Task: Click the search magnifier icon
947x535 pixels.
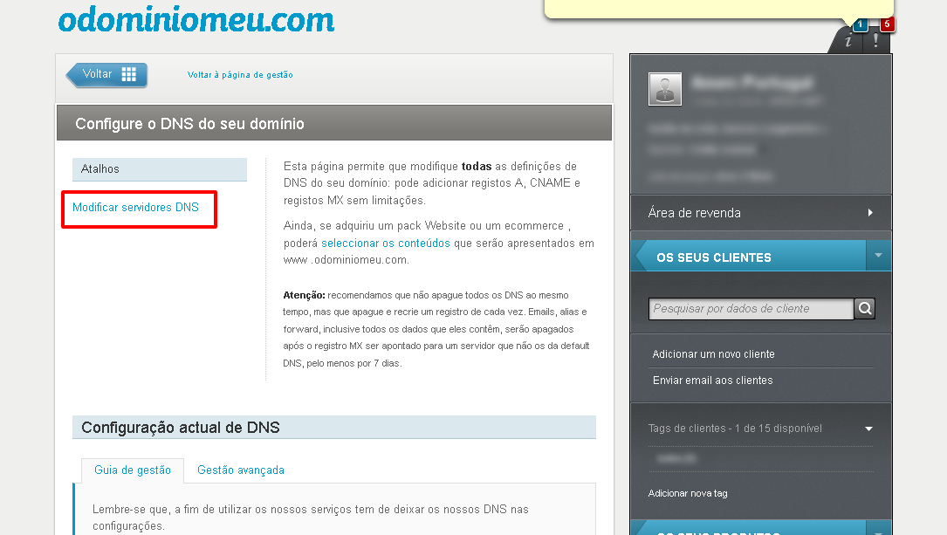Action: coord(865,309)
